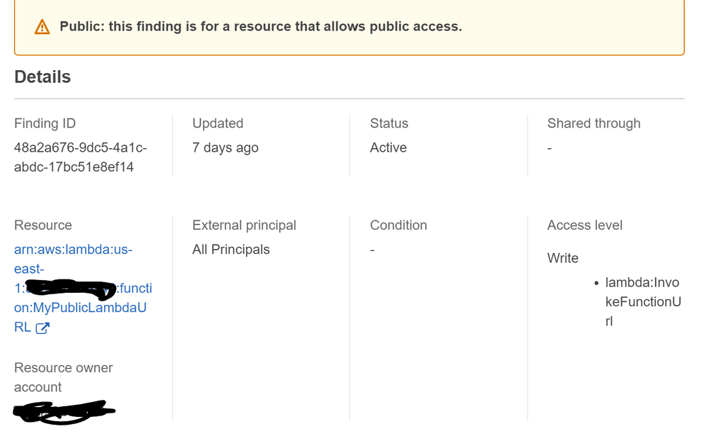Click the warning triangle icon in the banner
709x441 pixels.
[x=43, y=27]
